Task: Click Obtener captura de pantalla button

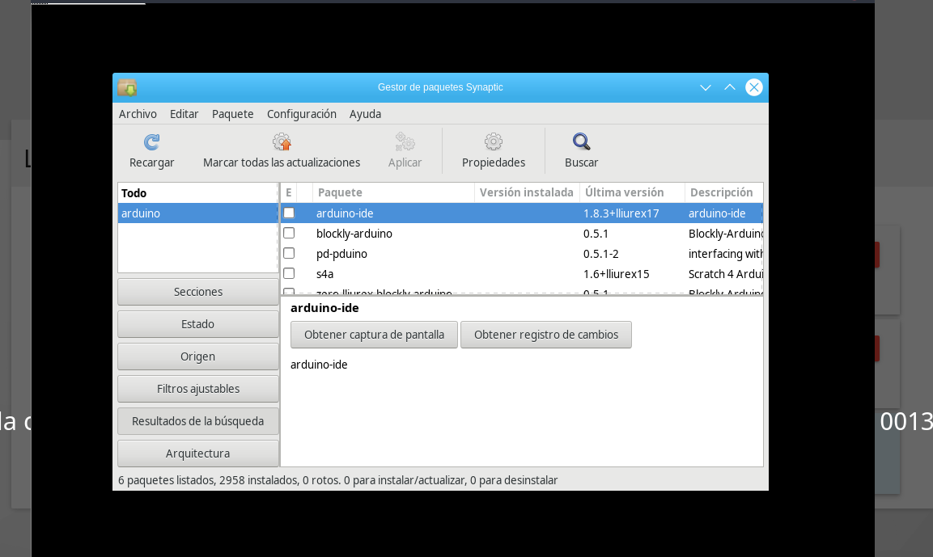Action: [374, 335]
